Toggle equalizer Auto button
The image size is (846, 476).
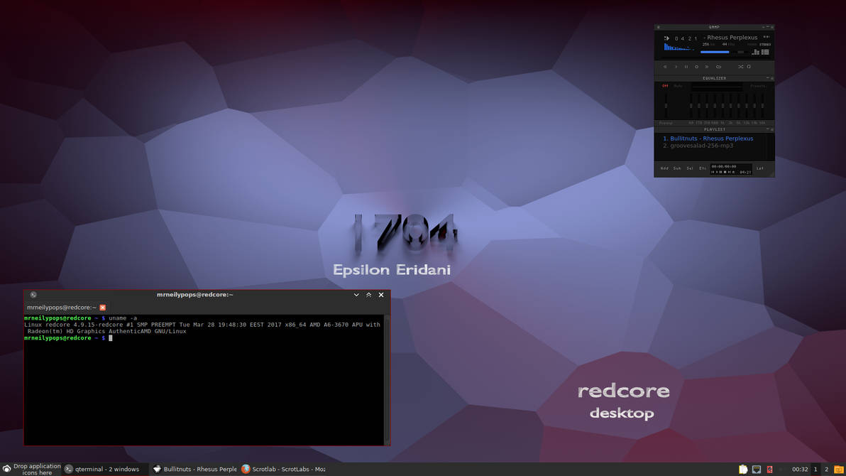[x=678, y=86]
